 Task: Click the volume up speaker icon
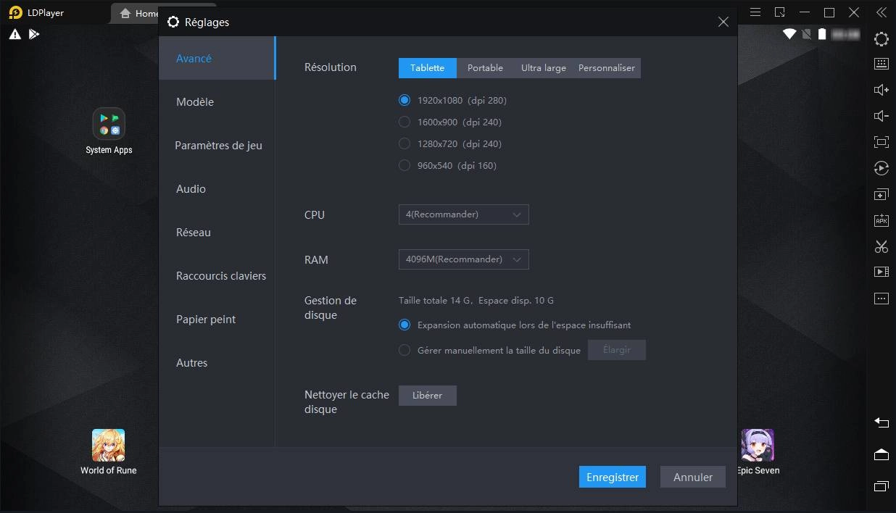click(882, 90)
